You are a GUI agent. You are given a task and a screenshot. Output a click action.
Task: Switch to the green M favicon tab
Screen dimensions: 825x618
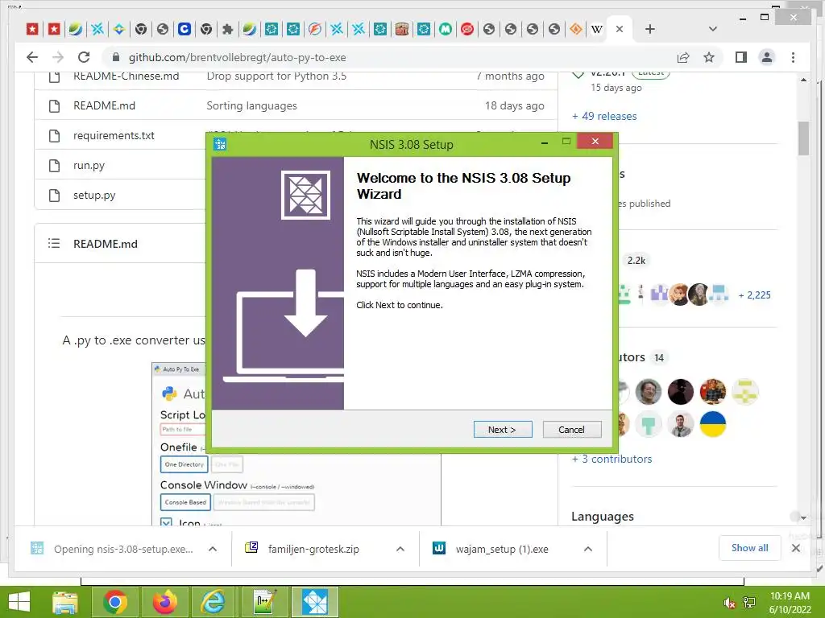tap(445, 30)
